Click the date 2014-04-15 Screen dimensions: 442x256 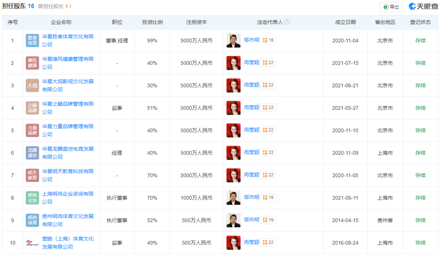(x=345, y=220)
